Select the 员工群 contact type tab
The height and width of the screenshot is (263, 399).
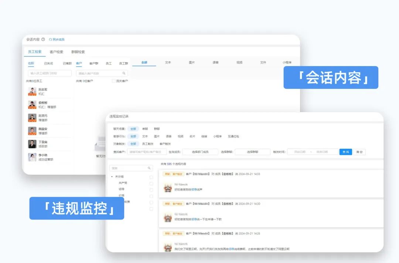(123, 63)
